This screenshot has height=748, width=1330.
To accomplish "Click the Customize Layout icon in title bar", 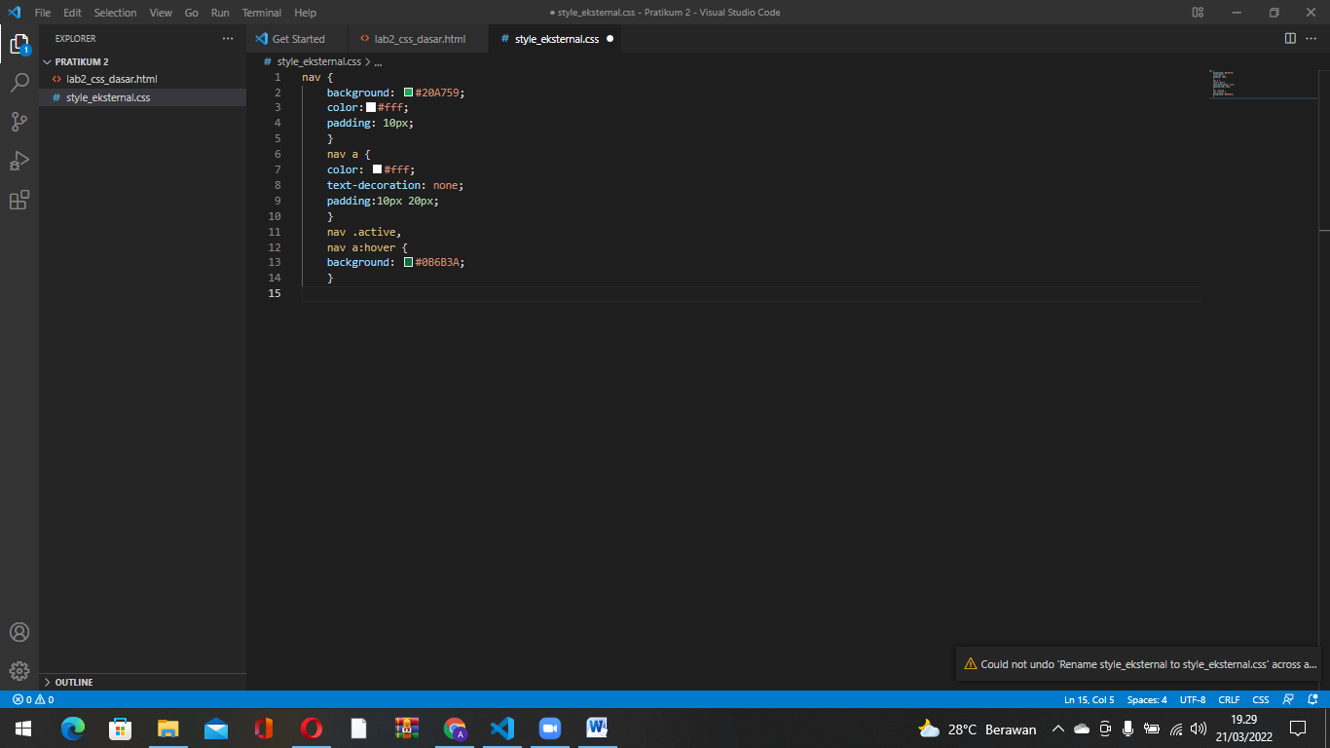I will 1197,13.
